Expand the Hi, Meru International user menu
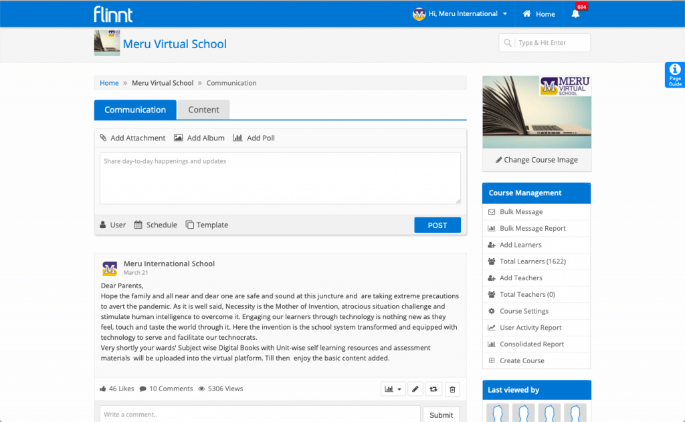This screenshot has width=685, height=422. 460,14
